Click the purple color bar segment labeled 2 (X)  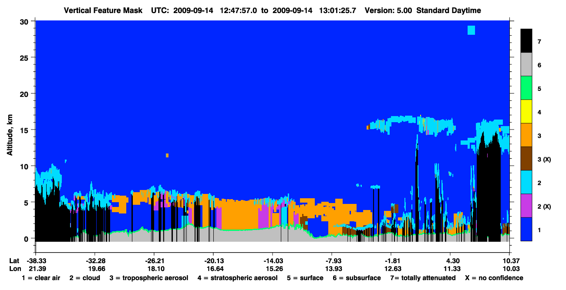[526, 205]
